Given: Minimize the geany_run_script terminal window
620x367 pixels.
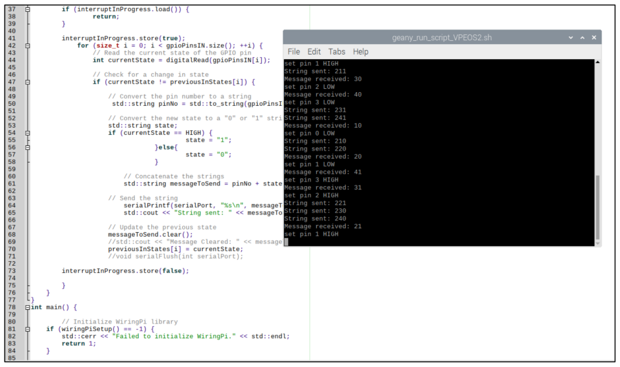Looking at the screenshot, I should pyautogui.click(x=571, y=37).
